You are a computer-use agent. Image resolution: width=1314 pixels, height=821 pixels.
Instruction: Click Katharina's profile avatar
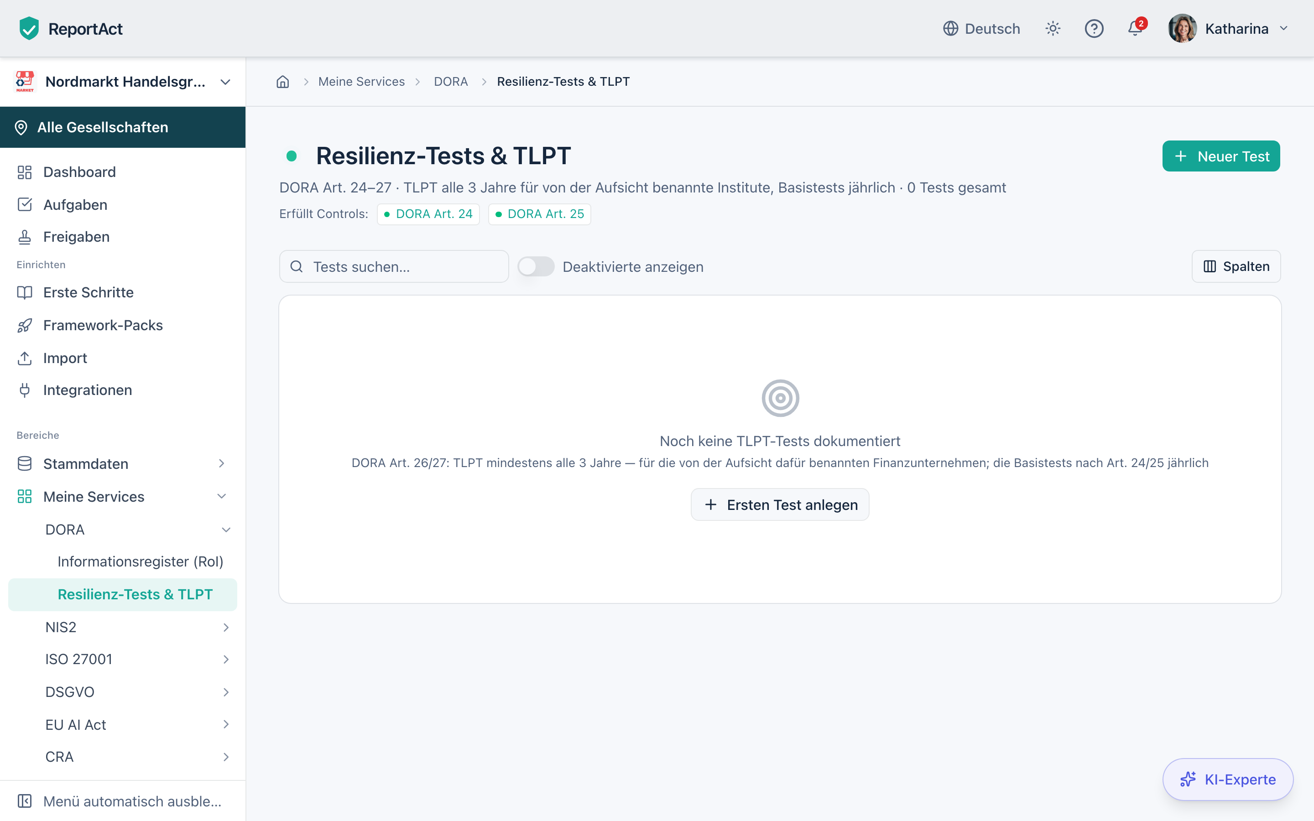click(x=1182, y=28)
